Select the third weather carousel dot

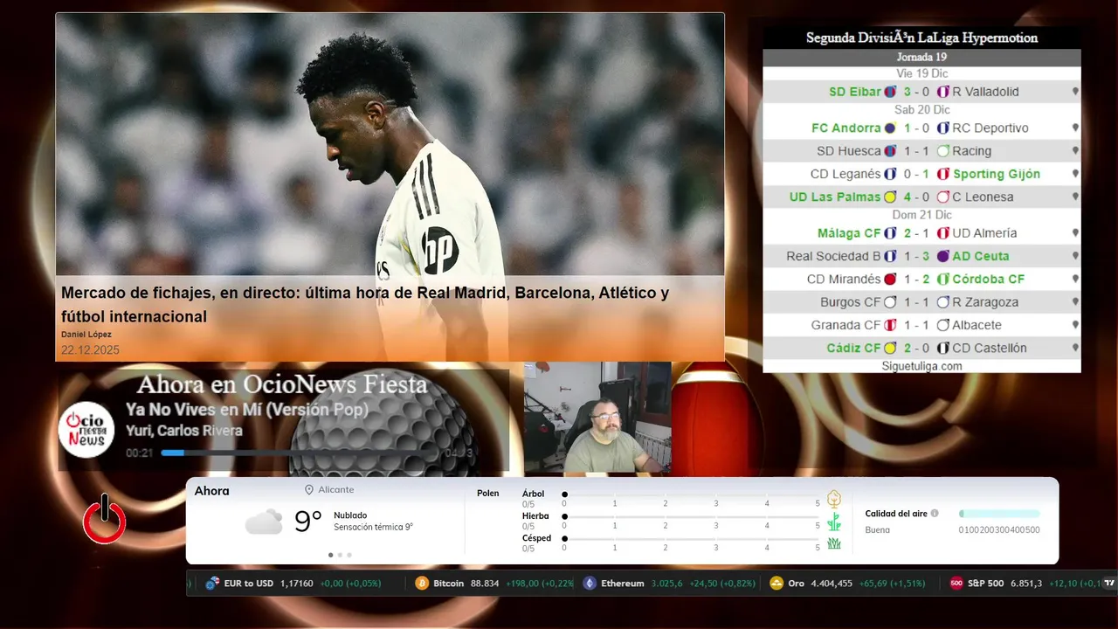click(349, 555)
